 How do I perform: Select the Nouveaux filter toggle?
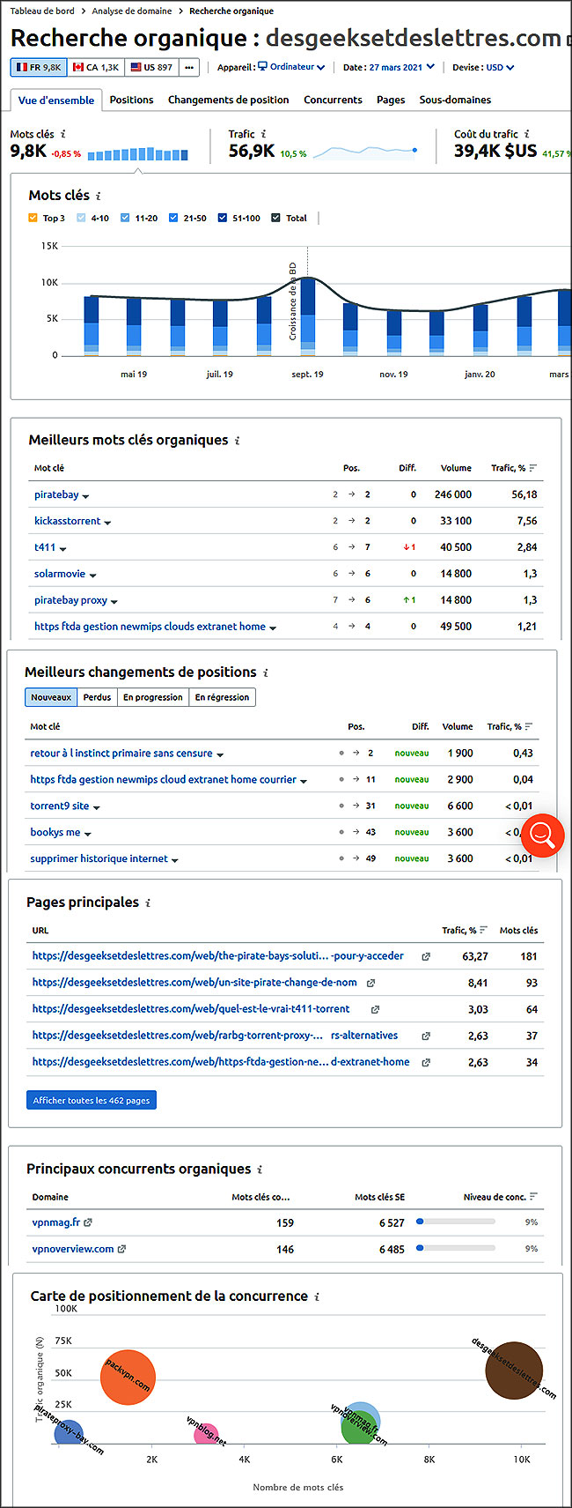[51, 697]
